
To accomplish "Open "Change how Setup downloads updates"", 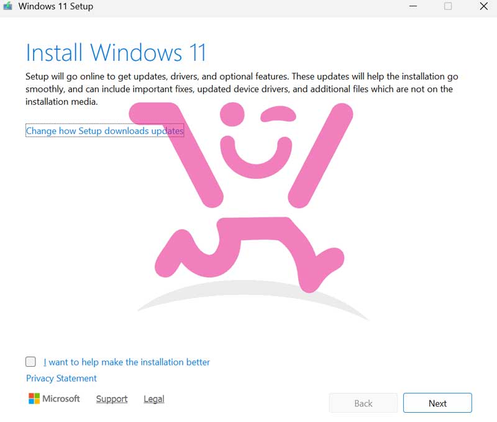I will tap(103, 131).
